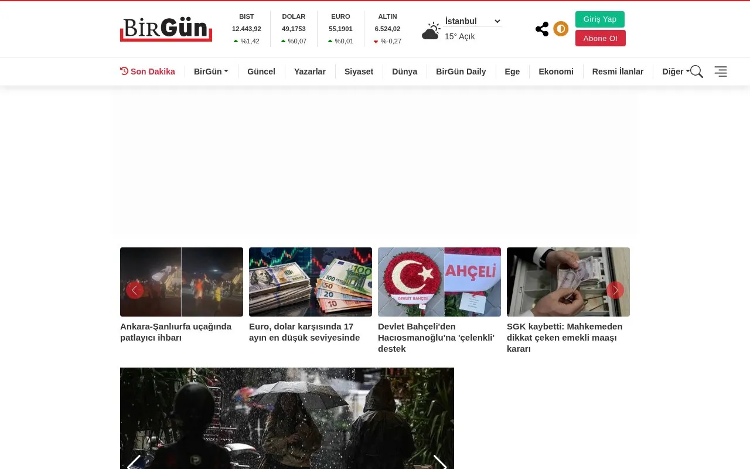The width and height of the screenshot is (750, 469).
Task: Click the dollar and euro banknotes thumbnail
Action: (x=311, y=282)
